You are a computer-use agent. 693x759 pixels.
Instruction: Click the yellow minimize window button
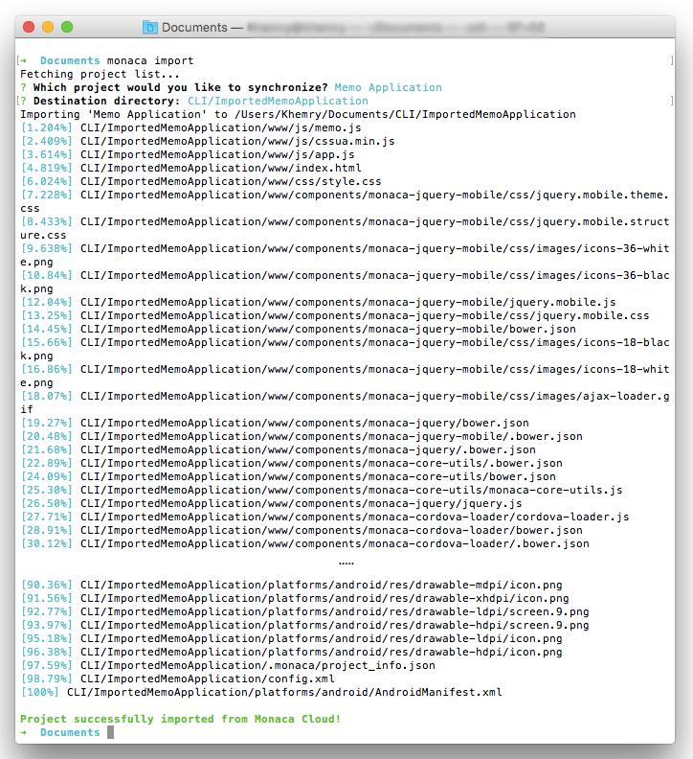[x=48, y=27]
